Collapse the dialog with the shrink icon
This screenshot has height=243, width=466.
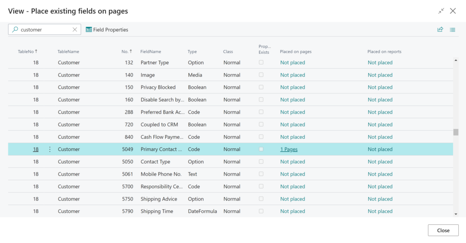[x=441, y=11]
